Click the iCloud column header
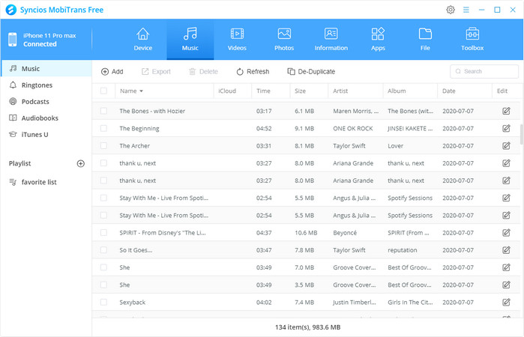Screen dimensions: 524x337 [x=227, y=91]
